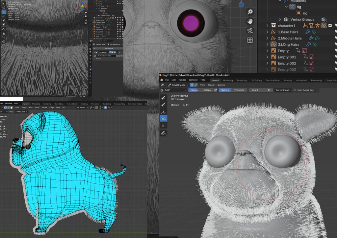Adjust the Radius slider in sculpt header
337x238 pixels.
point(201,90)
